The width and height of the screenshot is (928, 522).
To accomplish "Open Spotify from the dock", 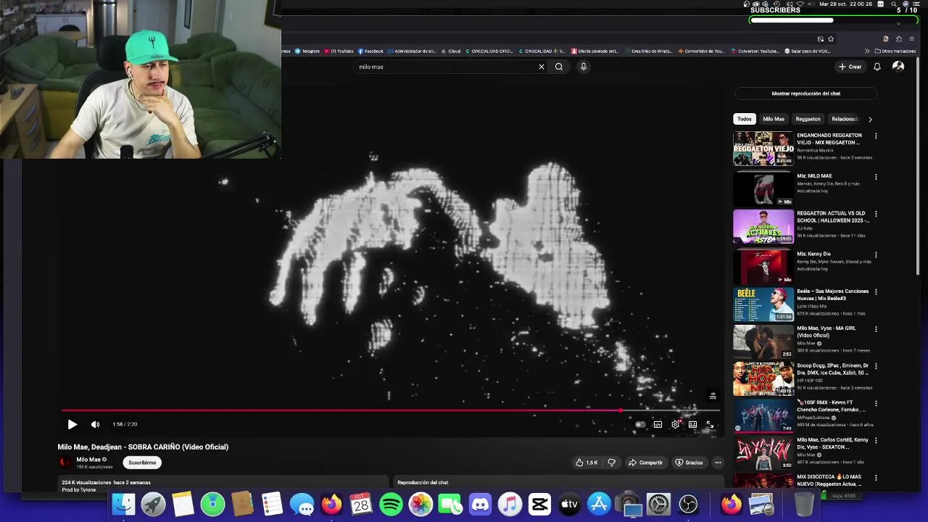I will coord(391,504).
